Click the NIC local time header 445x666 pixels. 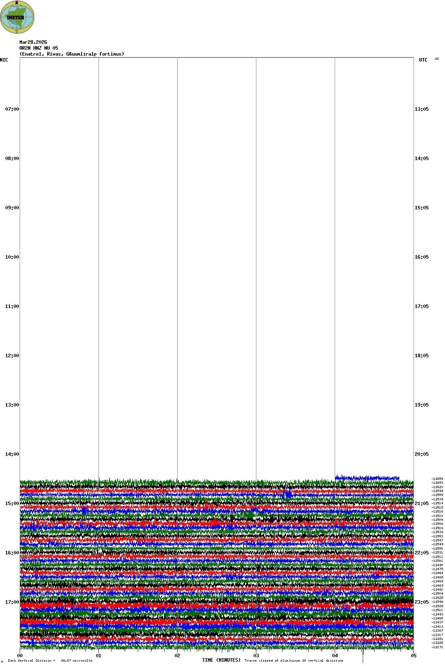tap(4, 60)
